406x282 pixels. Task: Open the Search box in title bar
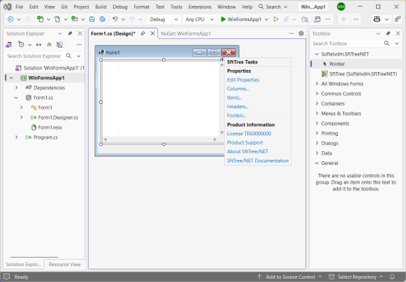[273, 7]
